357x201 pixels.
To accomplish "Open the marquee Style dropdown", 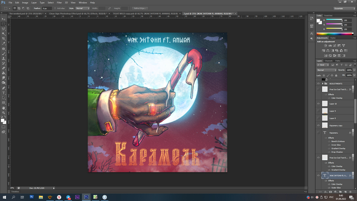I will (83, 8).
